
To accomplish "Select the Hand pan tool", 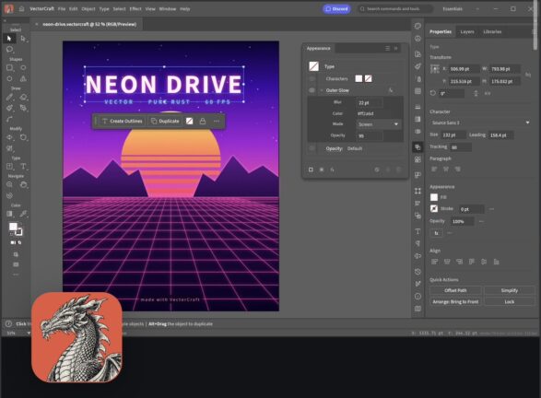I will 23,184.
